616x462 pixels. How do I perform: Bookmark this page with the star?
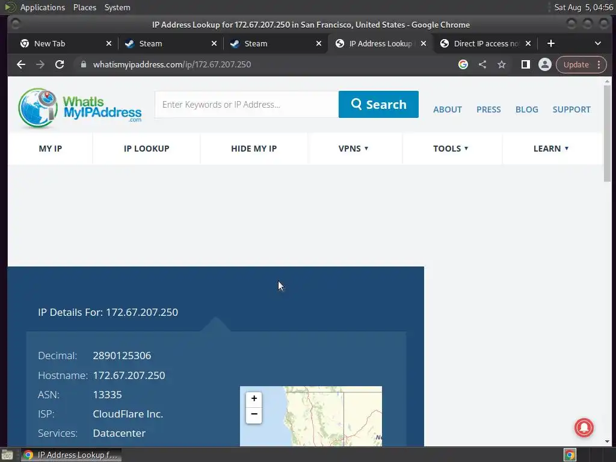tap(502, 64)
